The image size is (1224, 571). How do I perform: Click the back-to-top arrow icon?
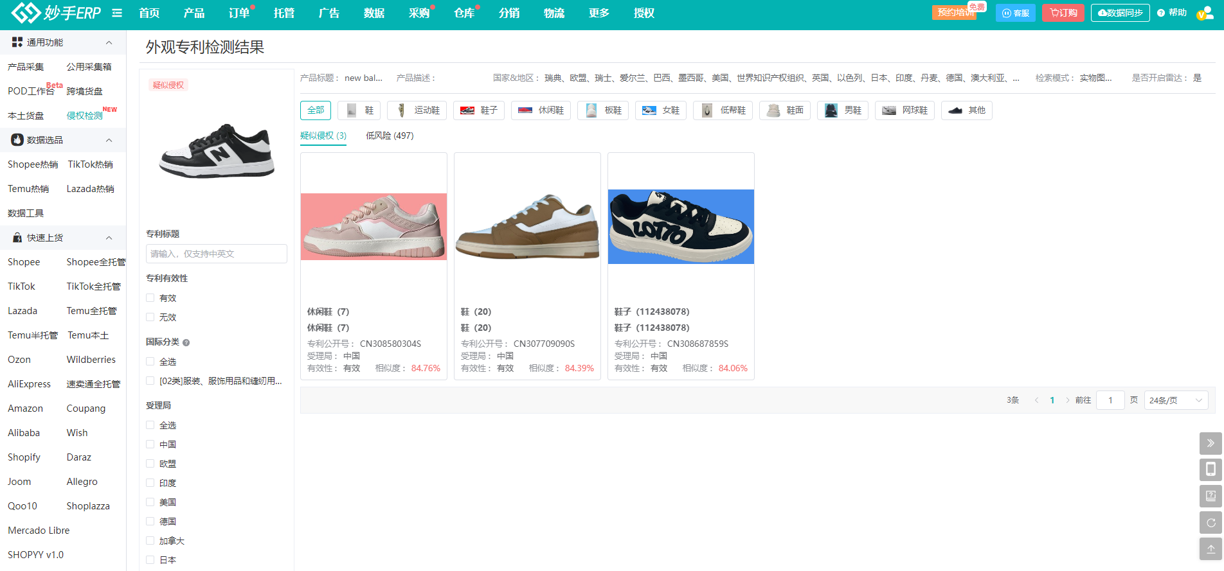1210,549
